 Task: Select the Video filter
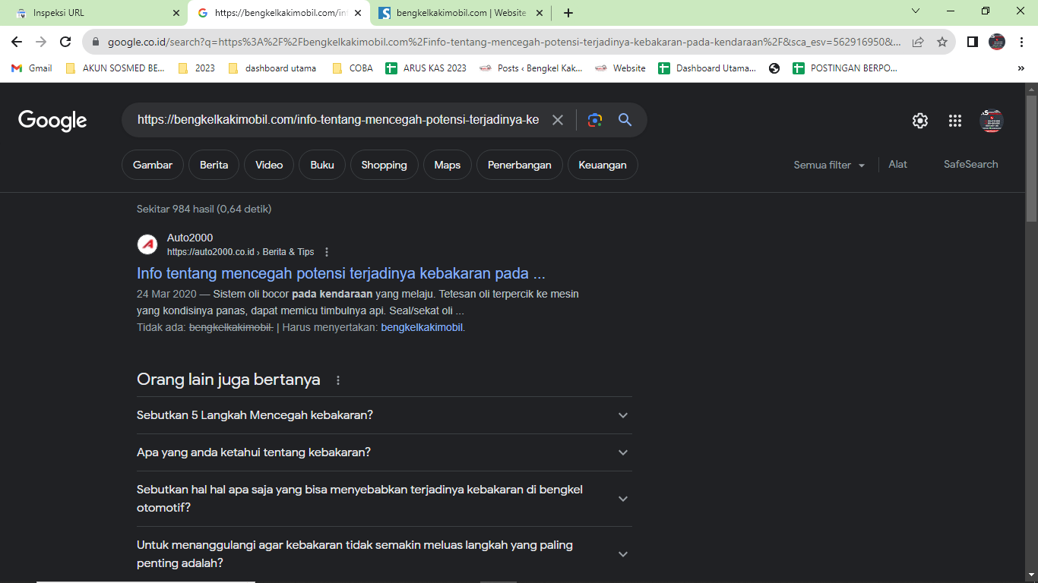click(x=269, y=165)
